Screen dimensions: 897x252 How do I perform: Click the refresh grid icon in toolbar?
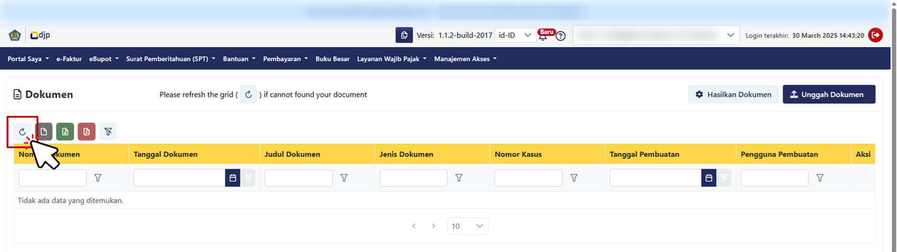[x=22, y=132]
